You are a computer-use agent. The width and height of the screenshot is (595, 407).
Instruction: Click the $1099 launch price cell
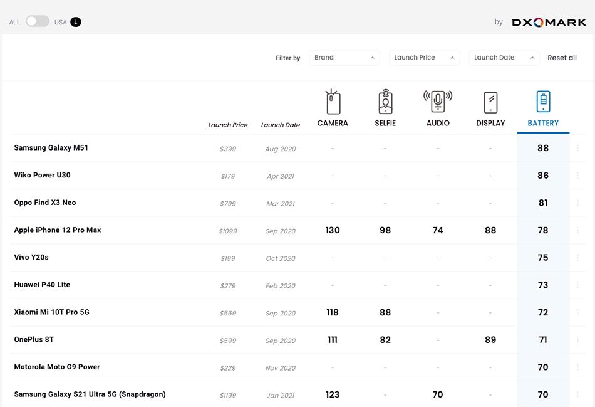228,231
